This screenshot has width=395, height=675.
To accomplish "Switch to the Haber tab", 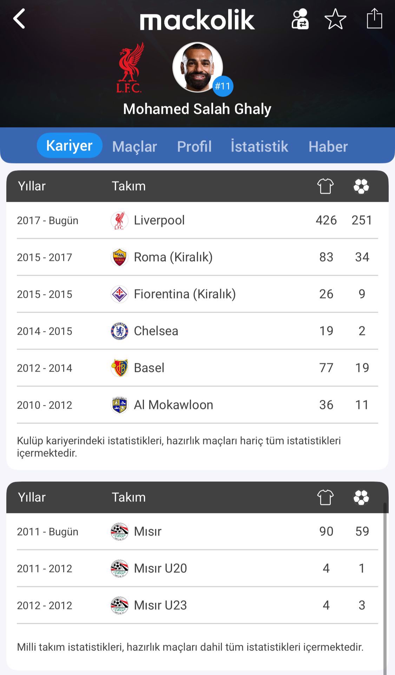I will tap(328, 146).
